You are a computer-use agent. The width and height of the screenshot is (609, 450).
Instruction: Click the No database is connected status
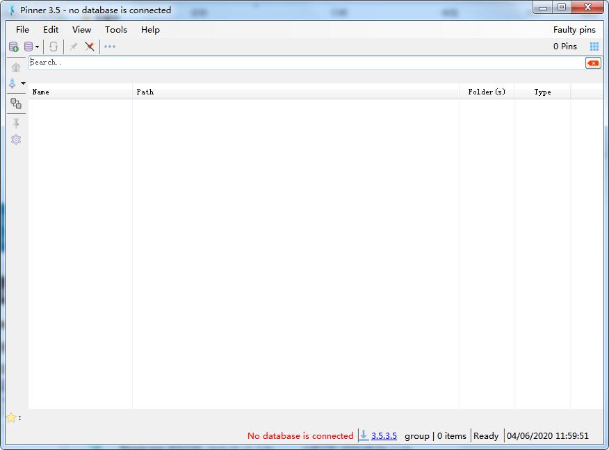(x=300, y=435)
